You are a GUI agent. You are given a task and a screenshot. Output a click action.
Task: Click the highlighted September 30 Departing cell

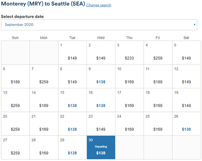[101, 148]
